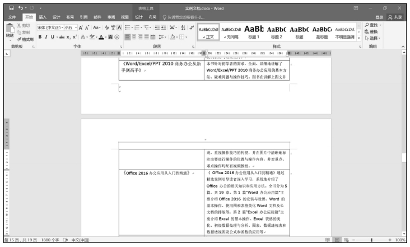Image resolution: width=410 pixels, height=247 pixels.
Task: Toggle Underline formatting
Action: coord(52,37)
